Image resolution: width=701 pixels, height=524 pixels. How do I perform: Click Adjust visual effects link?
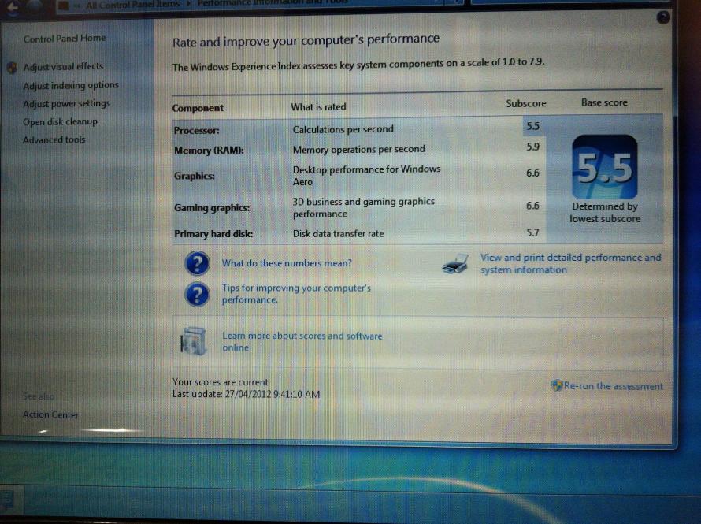point(63,67)
